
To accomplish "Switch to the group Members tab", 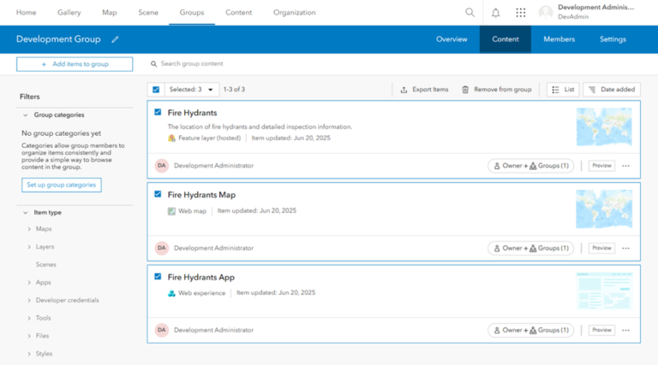I will click(559, 39).
